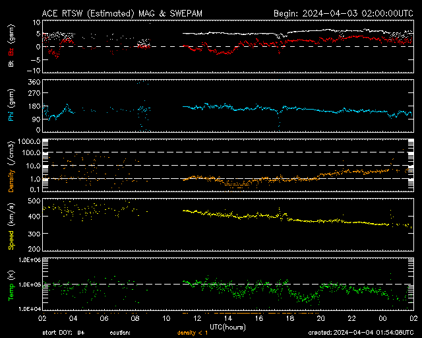This screenshot has width=422, height=338.
Task: Click the '10' hour tick on the x-axis
Action: point(166,318)
